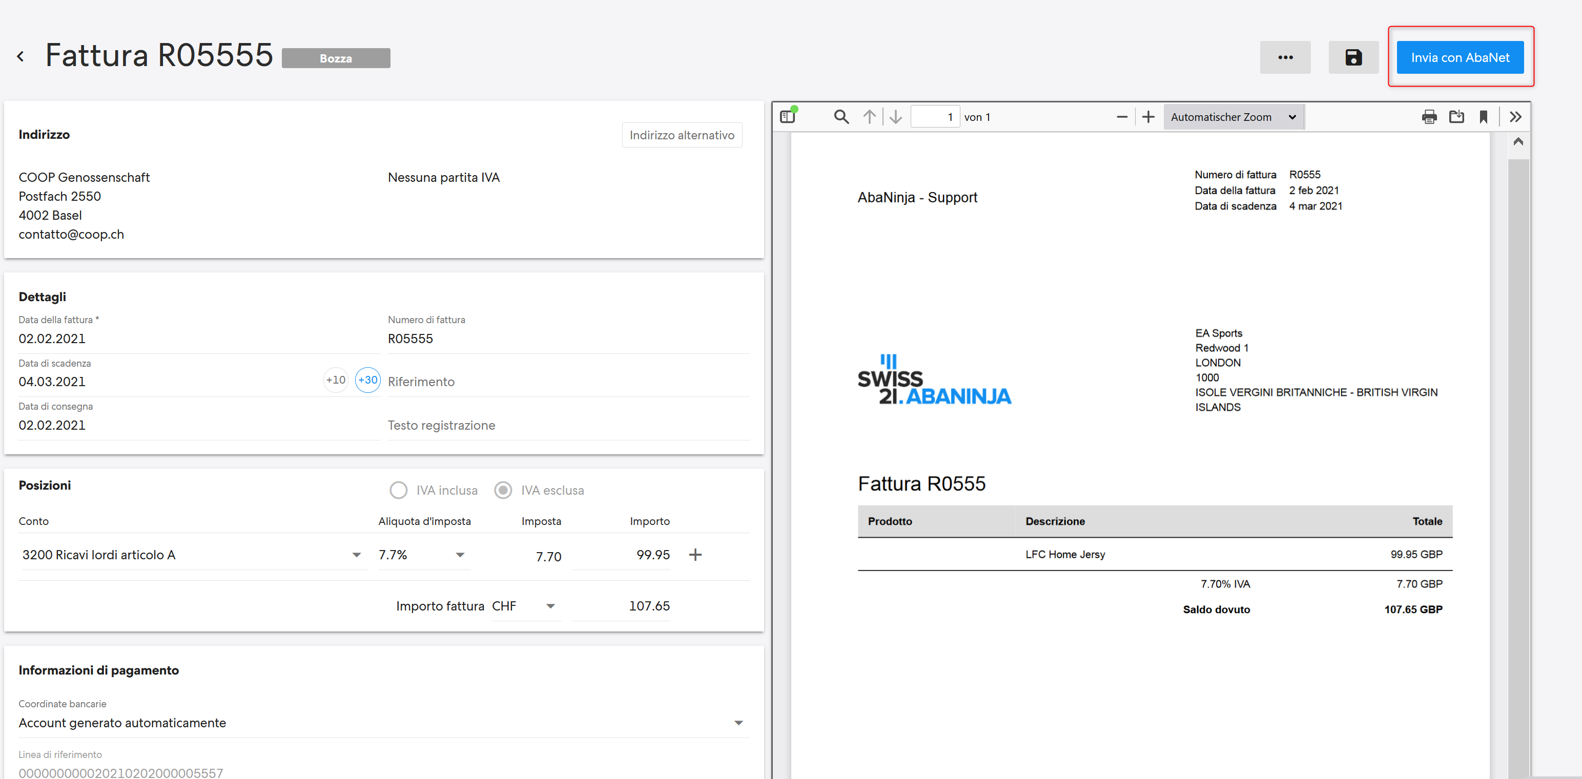Go back using the left arrow icon
The image size is (1582, 779).
pyautogui.click(x=20, y=56)
